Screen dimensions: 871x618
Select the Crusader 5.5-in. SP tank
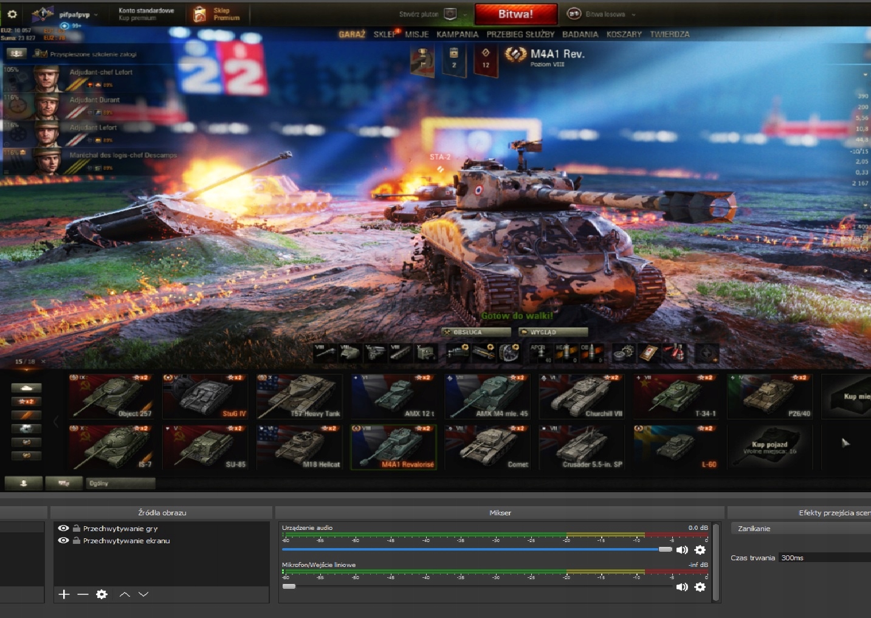(x=582, y=447)
